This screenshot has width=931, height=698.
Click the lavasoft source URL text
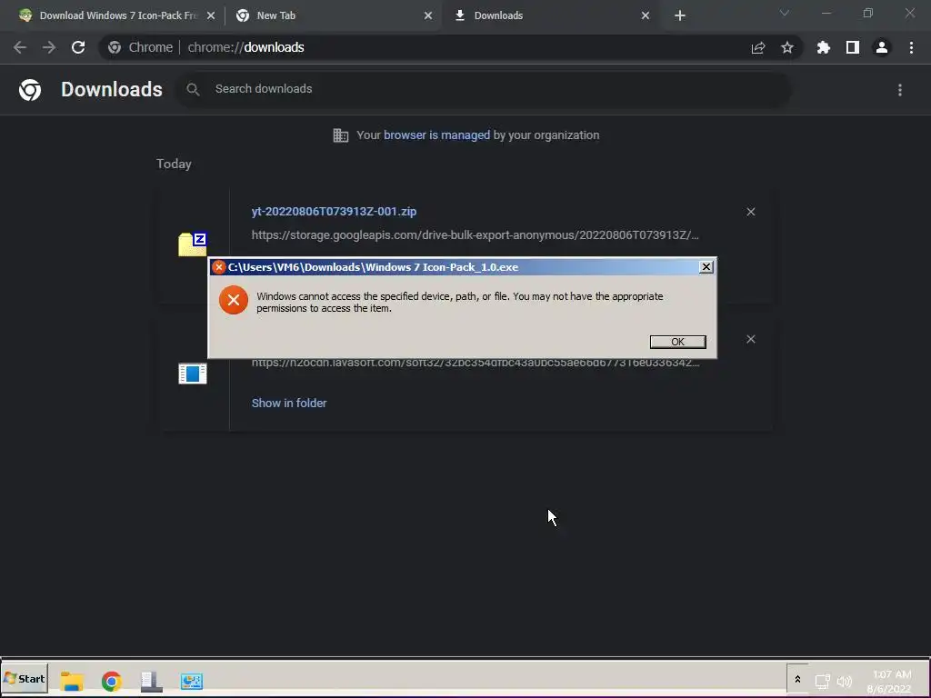pos(475,363)
